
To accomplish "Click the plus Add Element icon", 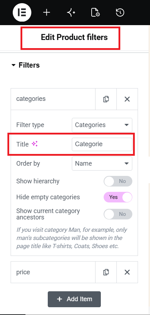I will [x=47, y=13].
